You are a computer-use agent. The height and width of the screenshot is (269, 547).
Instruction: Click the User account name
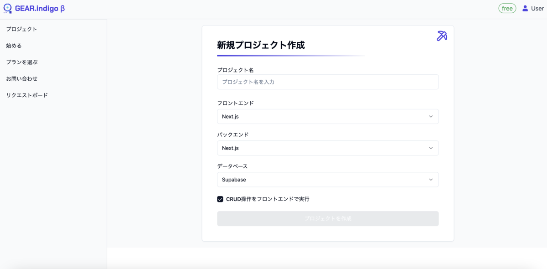pyautogui.click(x=537, y=8)
